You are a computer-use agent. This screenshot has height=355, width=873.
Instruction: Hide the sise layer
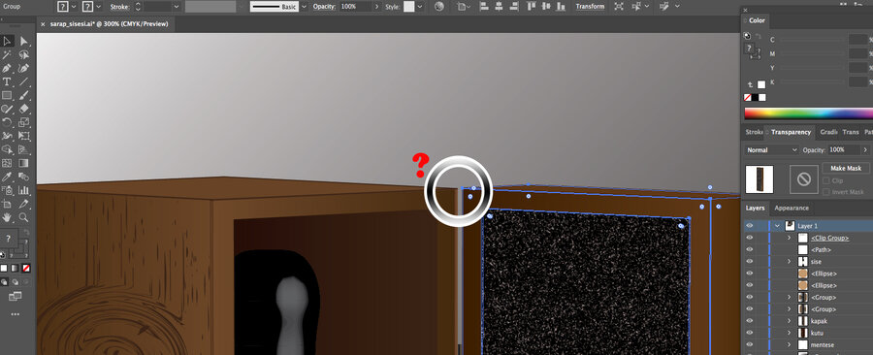(750, 262)
